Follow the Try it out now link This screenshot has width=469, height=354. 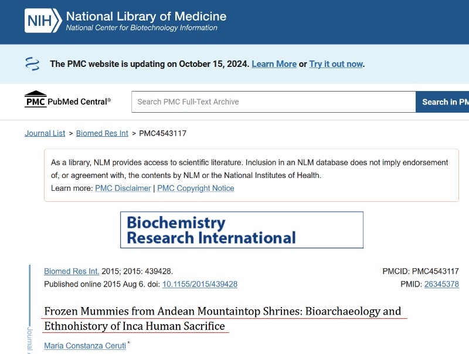coord(336,64)
